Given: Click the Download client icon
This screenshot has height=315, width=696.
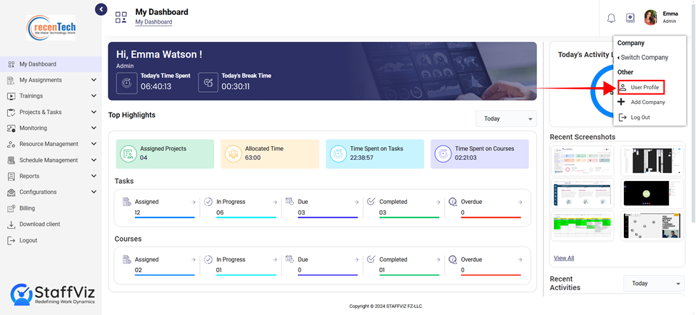Looking at the screenshot, I should (x=11, y=224).
